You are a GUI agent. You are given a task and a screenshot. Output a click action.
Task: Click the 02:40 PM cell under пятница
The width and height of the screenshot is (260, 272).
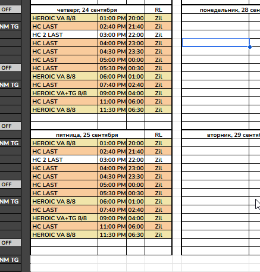112,151
